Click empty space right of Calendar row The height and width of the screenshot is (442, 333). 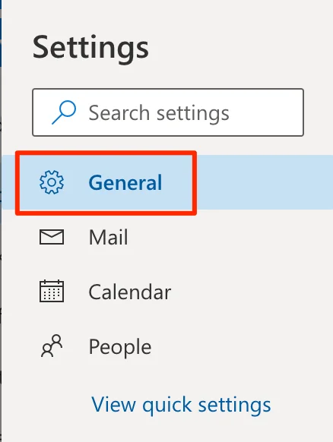[x=251, y=292]
